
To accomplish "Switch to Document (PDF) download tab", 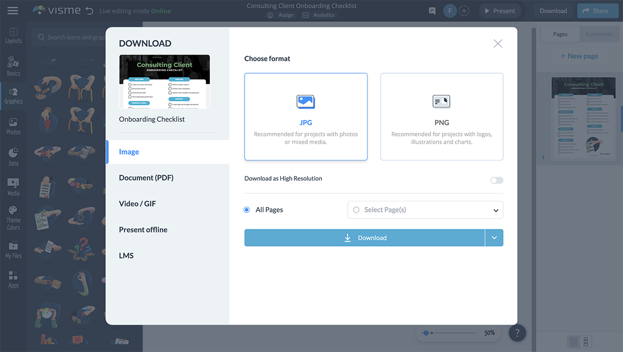I will (146, 178).
